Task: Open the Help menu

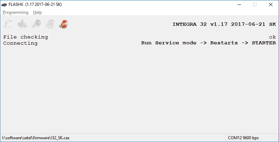Action: click(x=37, y=12)
